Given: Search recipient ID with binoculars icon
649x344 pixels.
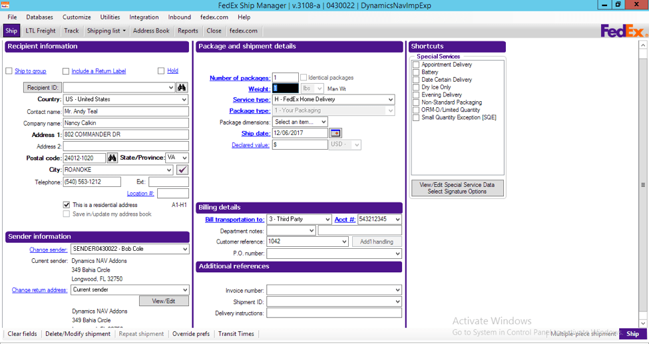Looking at the screenshot, I should pyautogui.click(x=182, y=87).
